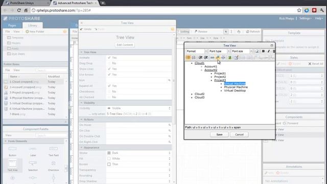
Task: Open the File menu in Library toolbar
Action: pyautogui.click(x=8, y=32)
